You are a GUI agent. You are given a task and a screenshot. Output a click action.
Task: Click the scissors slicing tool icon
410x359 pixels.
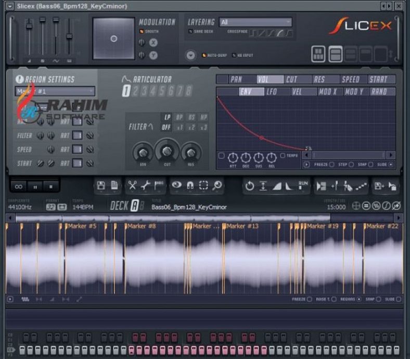click(x=132, y=186)
